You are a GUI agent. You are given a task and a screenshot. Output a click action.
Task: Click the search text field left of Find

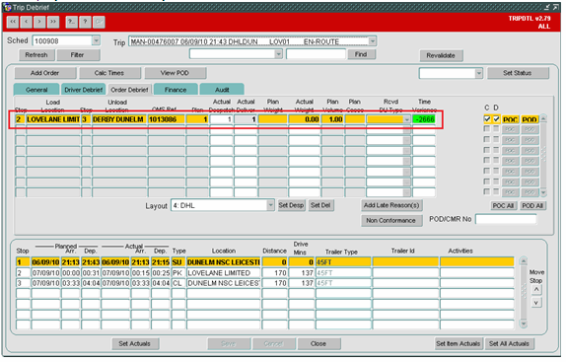pyautogui.click(x=316, y=54)
